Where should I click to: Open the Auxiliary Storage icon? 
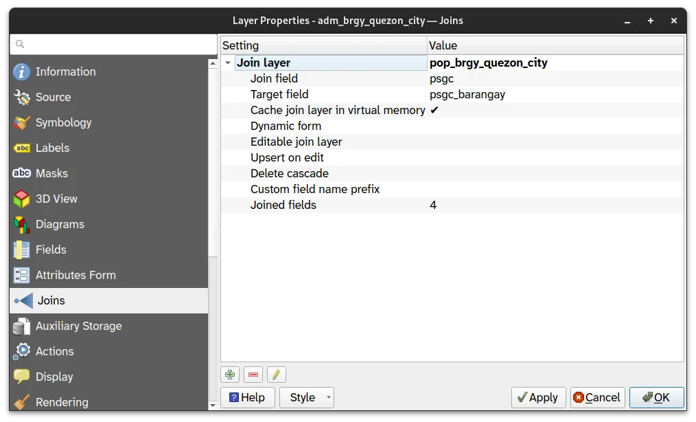click(22, 326)
